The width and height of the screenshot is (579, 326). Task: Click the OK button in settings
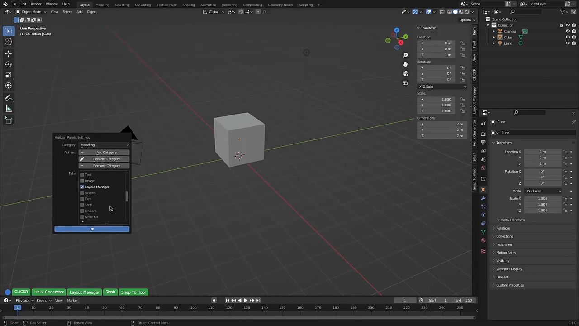pyautogui.click(x=92, y=229)
